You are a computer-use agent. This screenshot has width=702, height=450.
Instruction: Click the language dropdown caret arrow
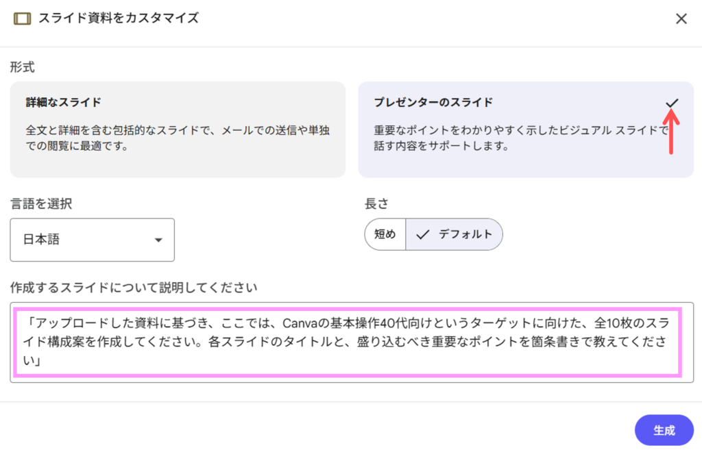pos(158,240)
